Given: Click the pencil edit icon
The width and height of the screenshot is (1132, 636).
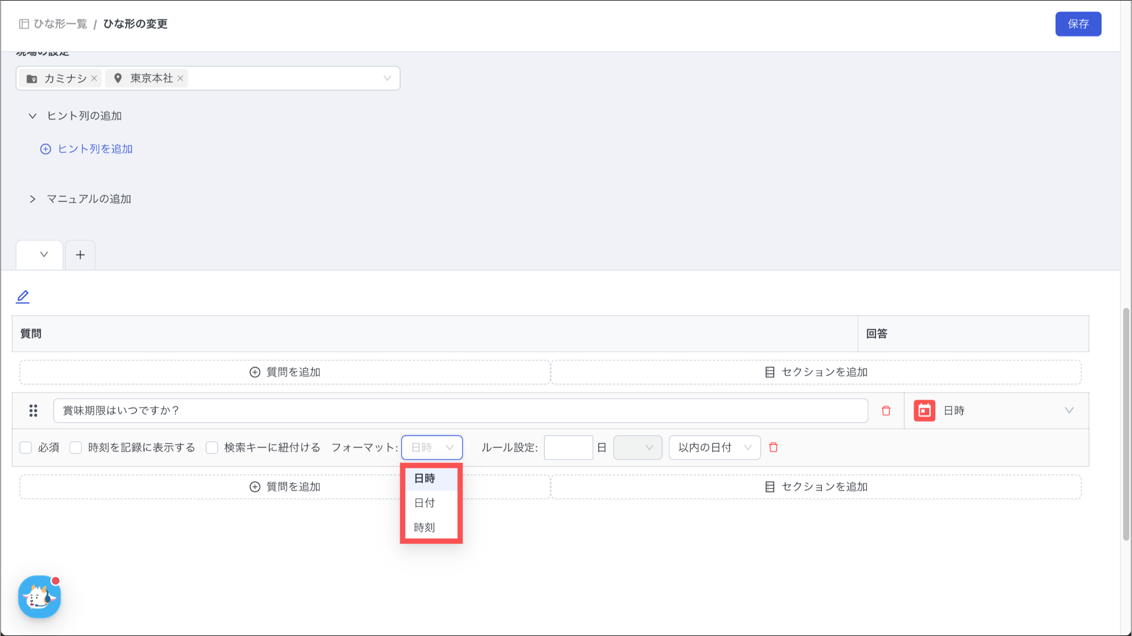Looking at the screenshot, I should coord(23,297).
